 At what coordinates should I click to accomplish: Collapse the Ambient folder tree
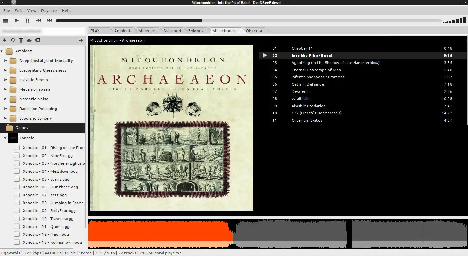(2, 51)
